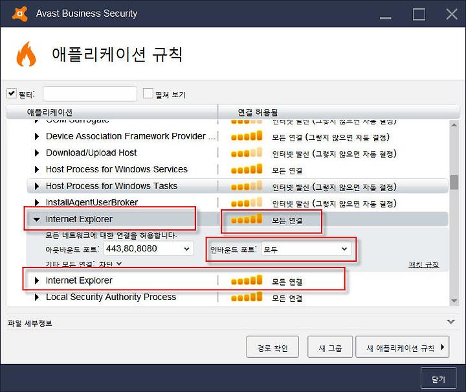
Task: Click the vertical scrollbar thumb
Action: click(454, 182)
